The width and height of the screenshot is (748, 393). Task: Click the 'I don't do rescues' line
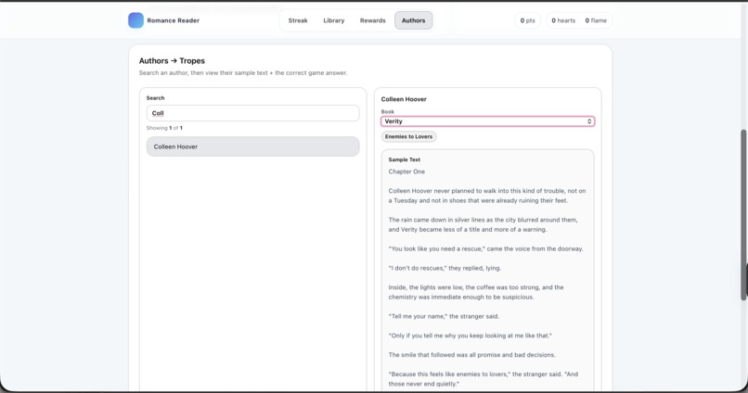pyautogui.click(x=445, y=268)
